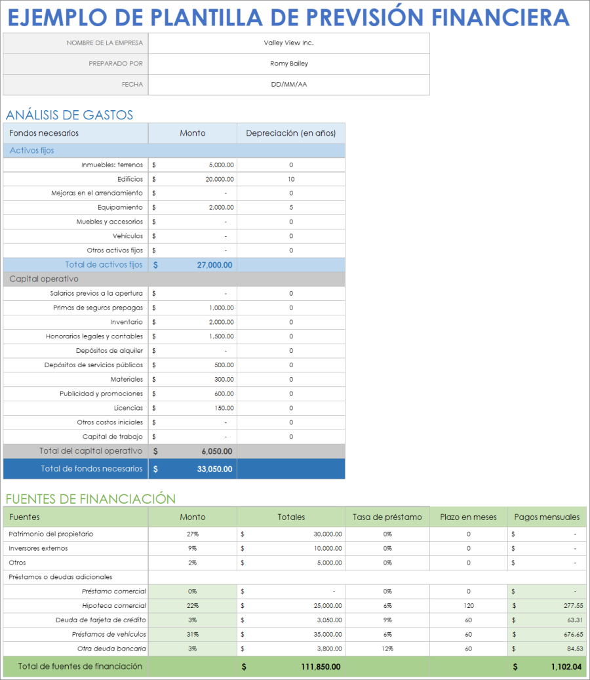Select the ANÁLISIS DE GASTOS section heading

(69, 115)
